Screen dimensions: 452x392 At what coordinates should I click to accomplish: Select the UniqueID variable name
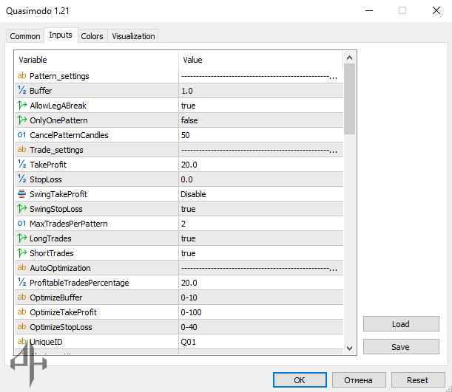(46, 342)
